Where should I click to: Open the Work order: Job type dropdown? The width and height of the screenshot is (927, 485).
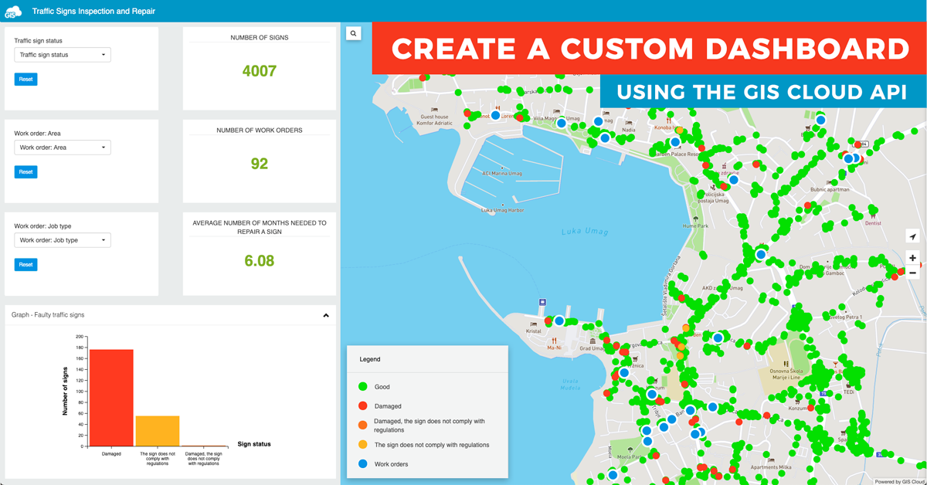click(x=63, y=240)
